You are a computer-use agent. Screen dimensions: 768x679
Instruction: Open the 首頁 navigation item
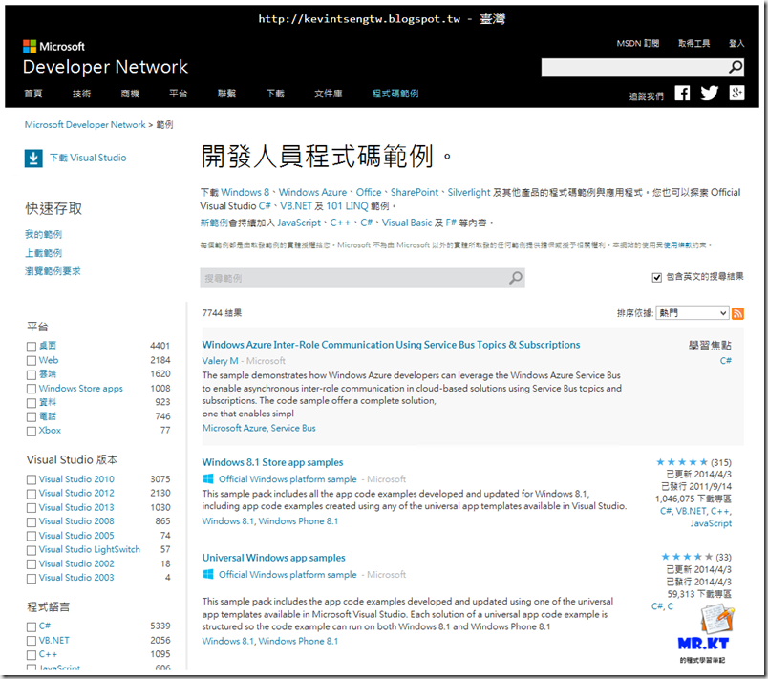pos(33,94)
